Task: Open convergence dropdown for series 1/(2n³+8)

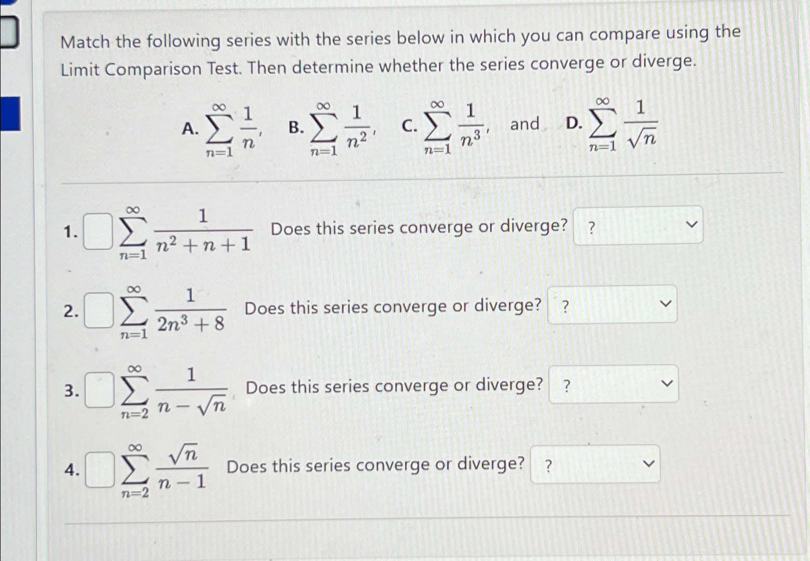Action: coord(612,305)
